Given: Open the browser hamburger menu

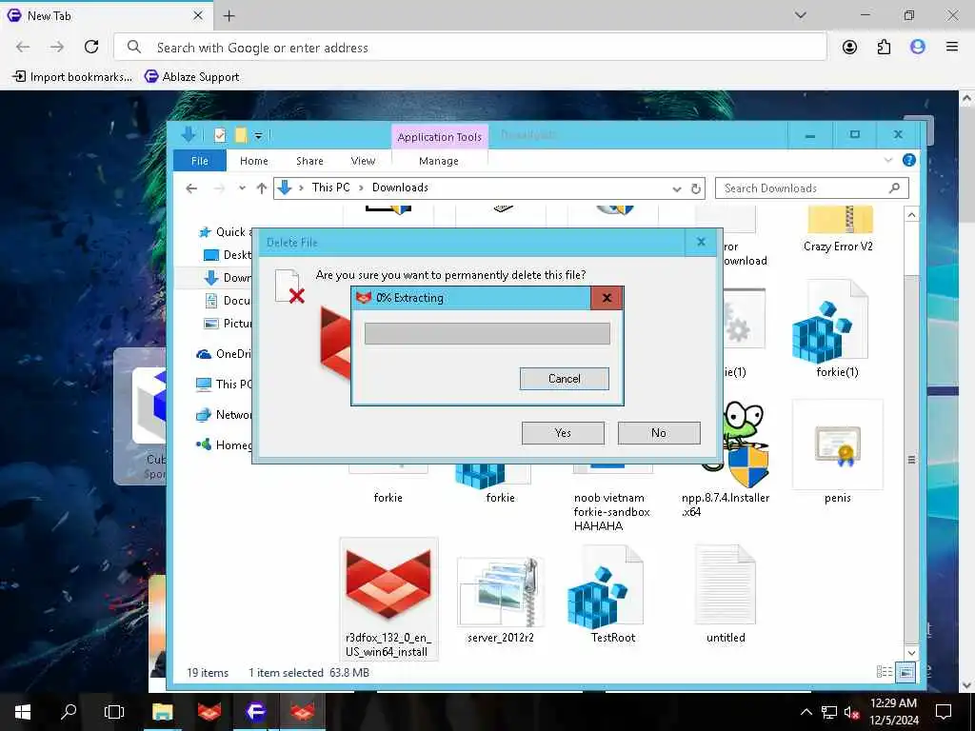Looking at the screenshot, I should [x=951, y=47].
